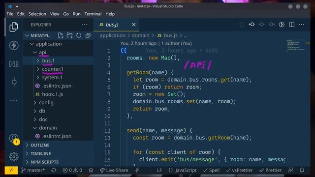Open Explorer views and more actions menu
The width and height of the screenshot is (315, 177).
pos(85,25)
